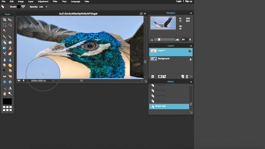Select the Lasso tool

coord(10,25)
